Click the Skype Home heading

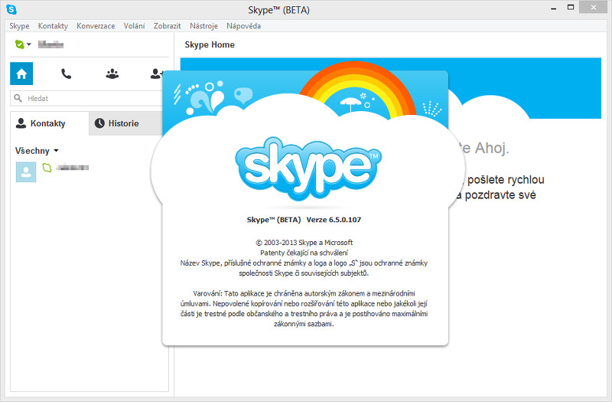tap(210, 44)
